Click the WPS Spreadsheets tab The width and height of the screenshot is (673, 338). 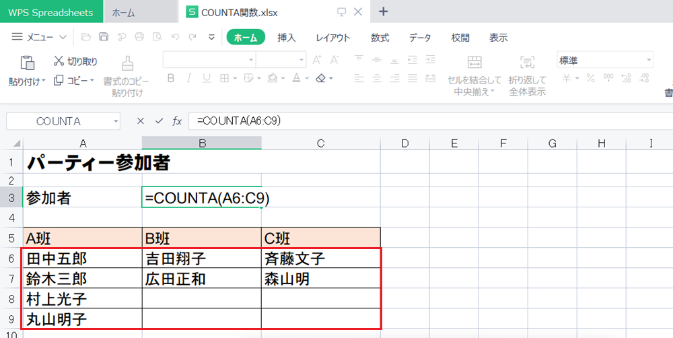[50, 12]
